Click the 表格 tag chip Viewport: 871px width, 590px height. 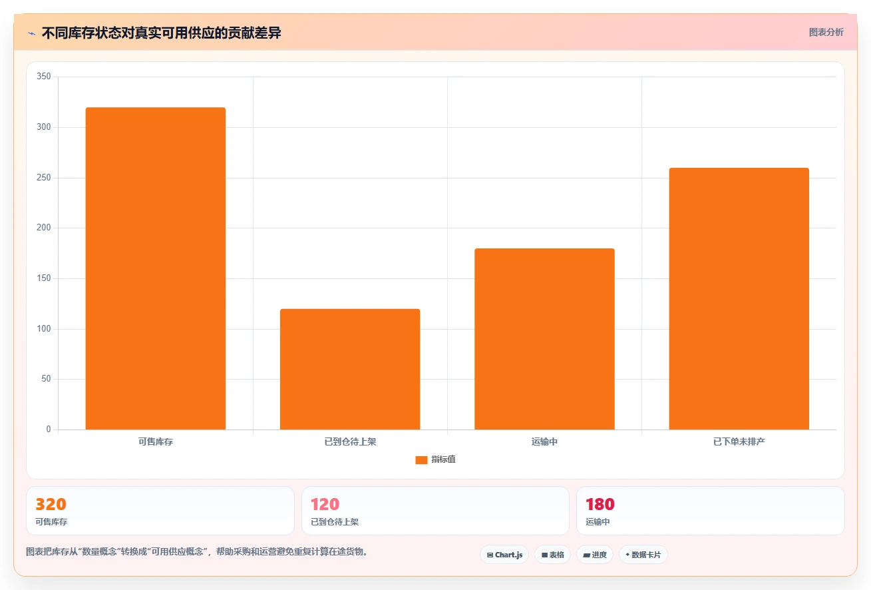pos(552,555)
